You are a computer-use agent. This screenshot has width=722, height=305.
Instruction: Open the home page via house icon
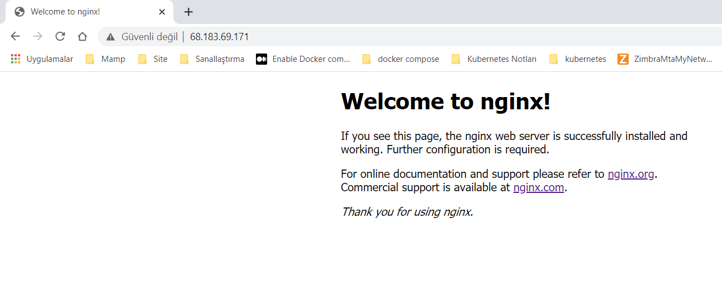coord(82,36)
